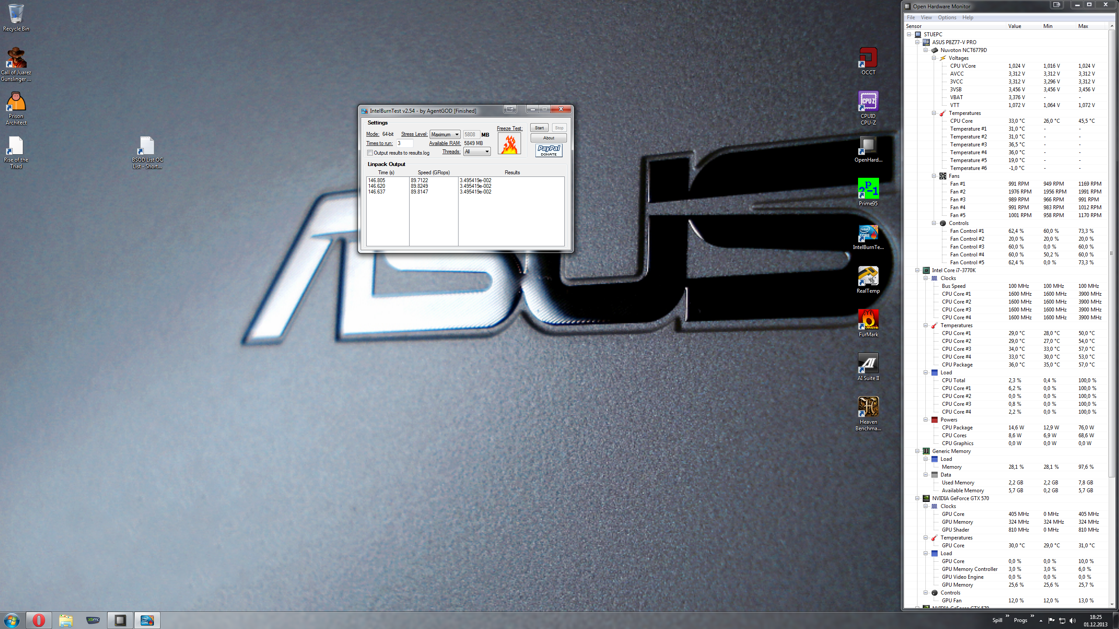
Task: Collapse the NVIDIA GeForce GTX 570 node
Action: (917, 498)
